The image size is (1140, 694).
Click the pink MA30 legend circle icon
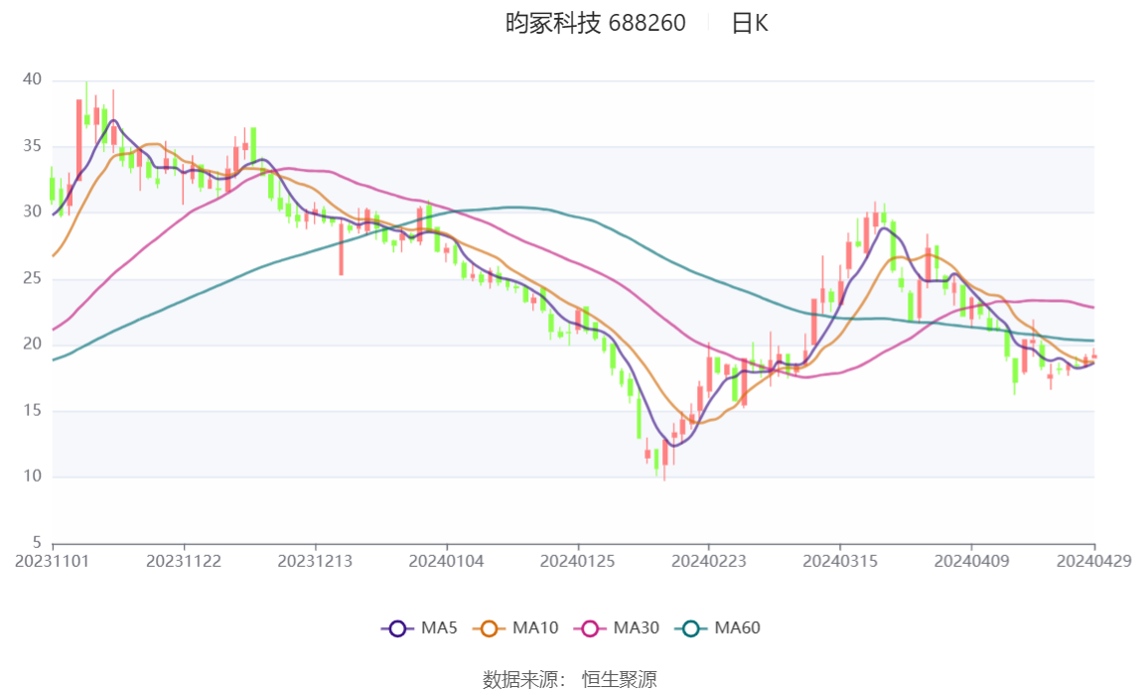589,627
